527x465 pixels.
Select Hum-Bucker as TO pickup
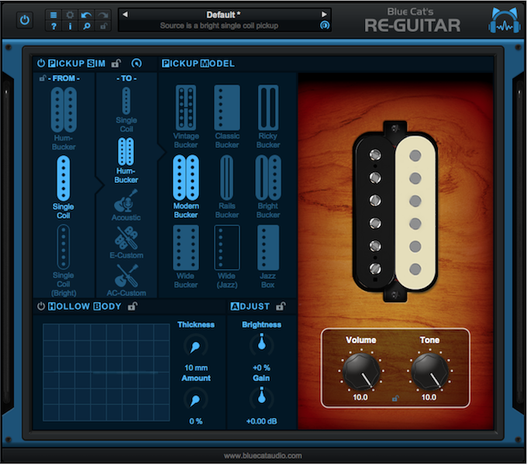coord(126,160)
